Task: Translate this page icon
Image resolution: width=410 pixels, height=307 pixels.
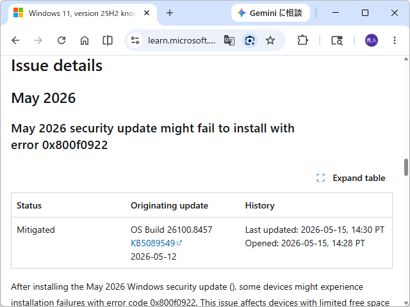Action: tap(229, 40)
